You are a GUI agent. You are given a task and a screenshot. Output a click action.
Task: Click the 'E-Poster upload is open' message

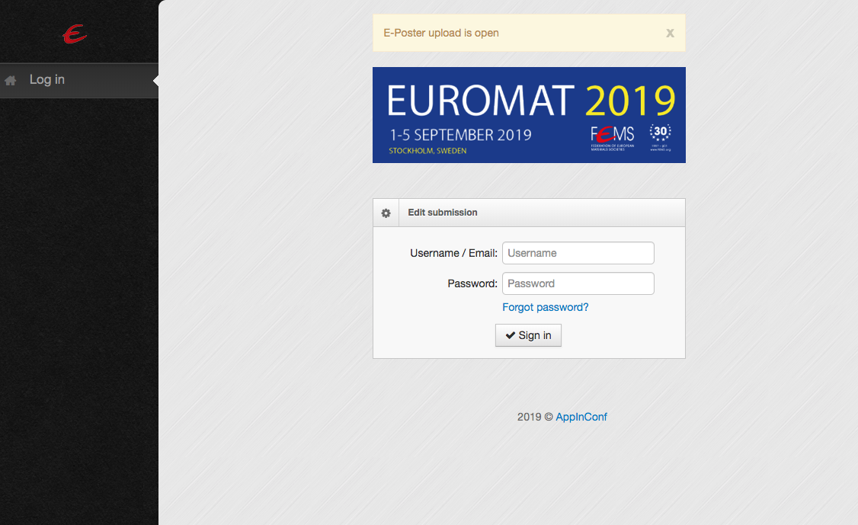tap(441, 33)
